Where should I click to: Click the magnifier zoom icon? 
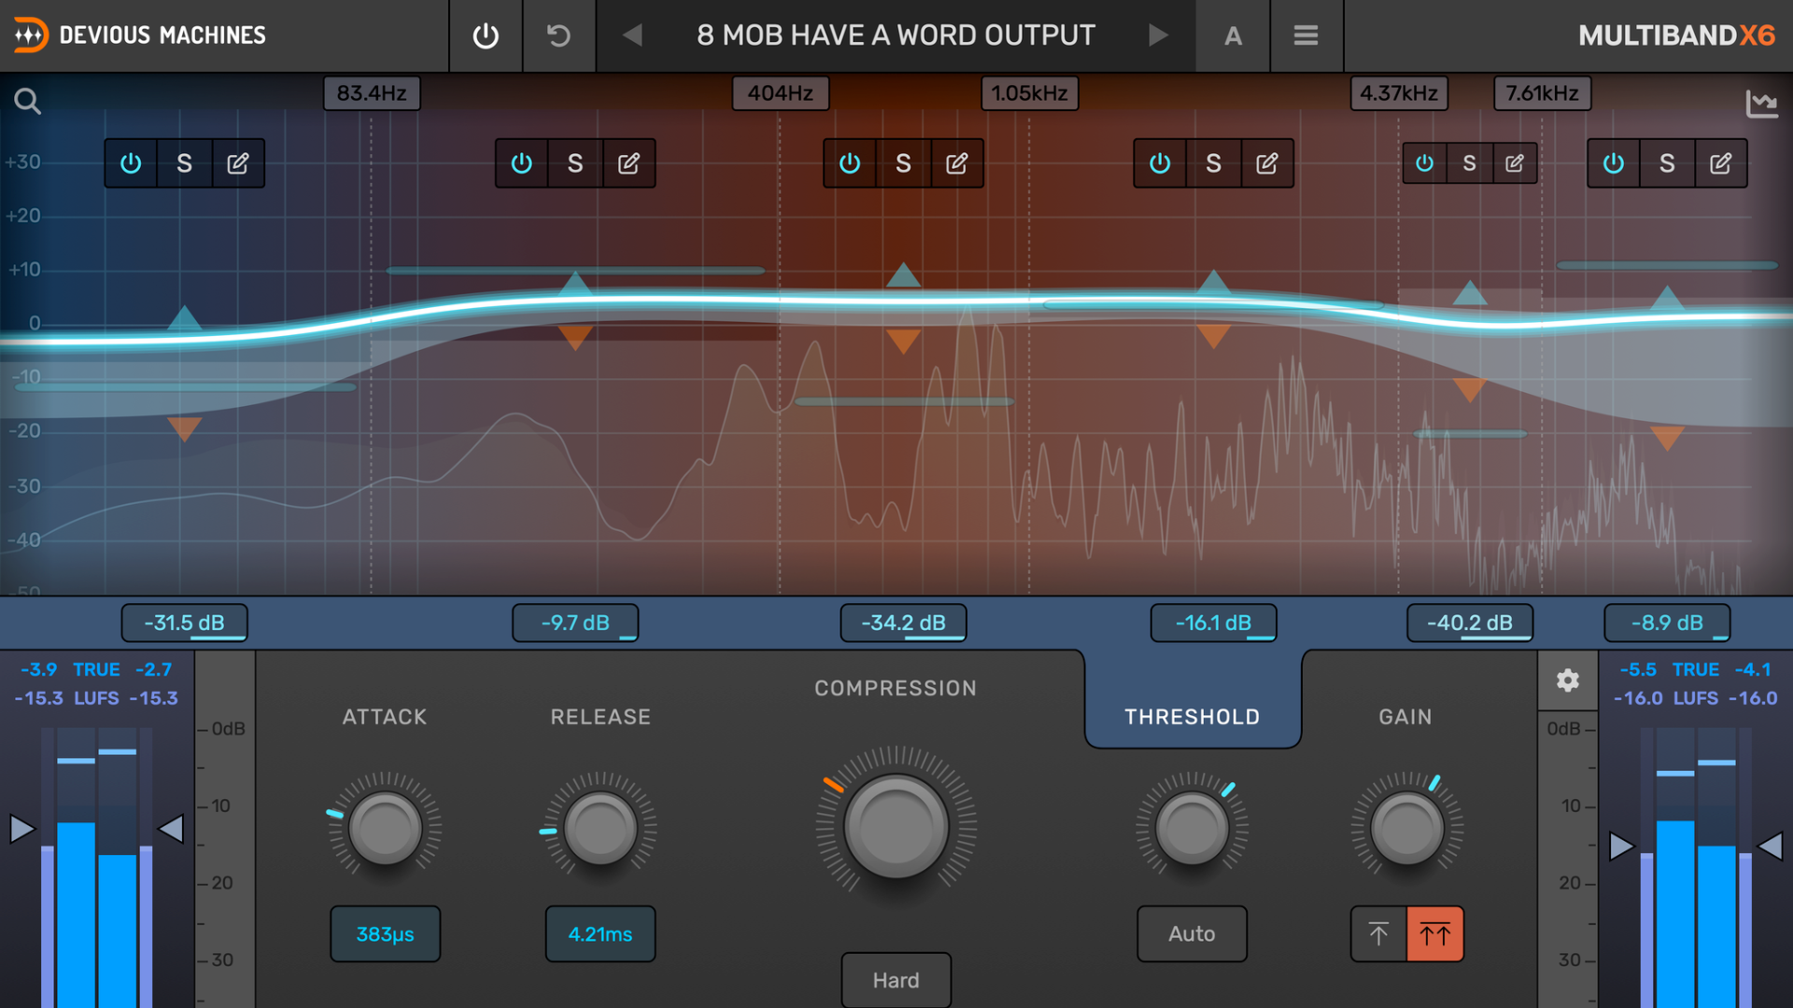28,101
